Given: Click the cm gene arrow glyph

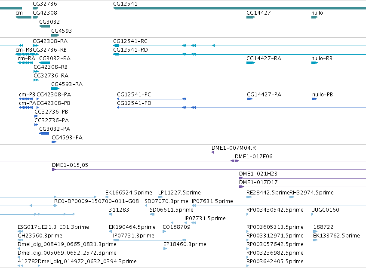Looking at the screenshot, I should pos(23,17).
